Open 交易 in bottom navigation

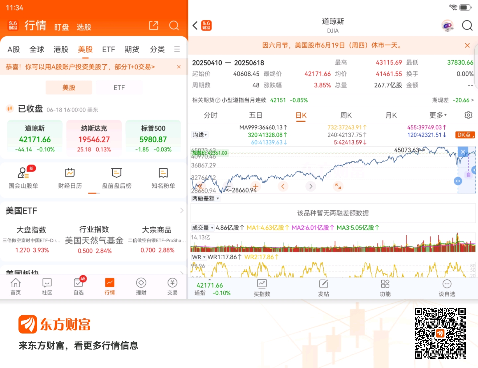(x=172, y=286)
